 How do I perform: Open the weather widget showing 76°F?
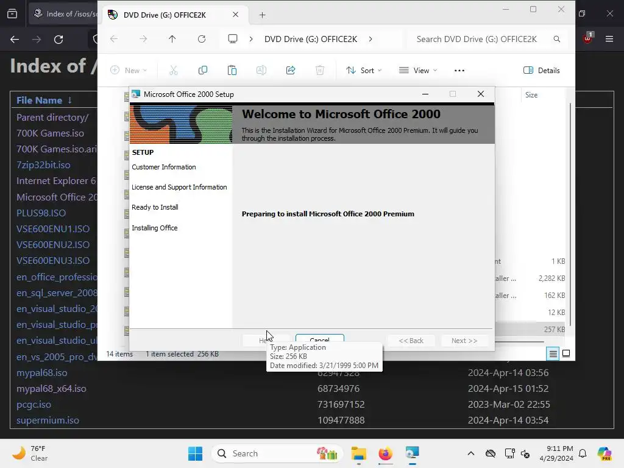[29, 453]
